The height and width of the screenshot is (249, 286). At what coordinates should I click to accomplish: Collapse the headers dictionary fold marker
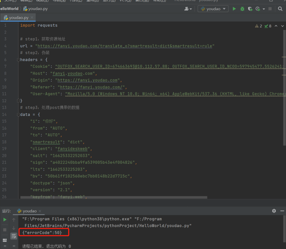pyautogui.click(x=18, y=60)
